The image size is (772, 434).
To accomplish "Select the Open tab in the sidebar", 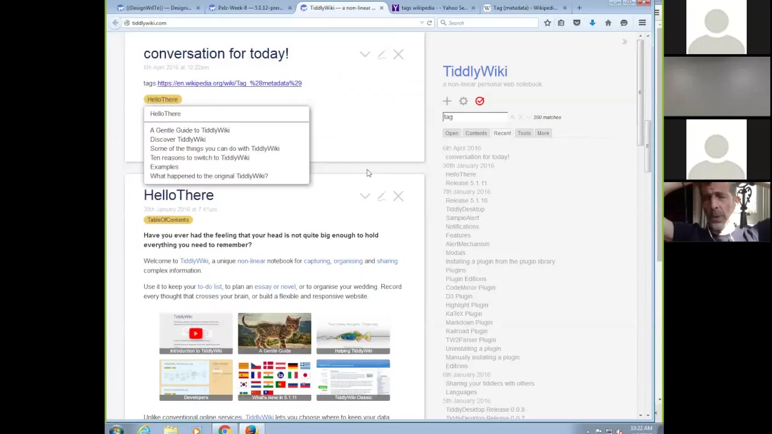I will point(452,133).
